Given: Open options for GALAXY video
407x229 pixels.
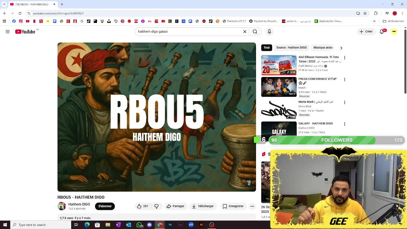Looking at the screenshot, I should click(x=345, y=124).
